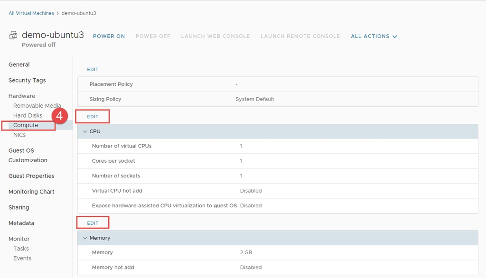Open Events under Monitor

tap(22, 259)
